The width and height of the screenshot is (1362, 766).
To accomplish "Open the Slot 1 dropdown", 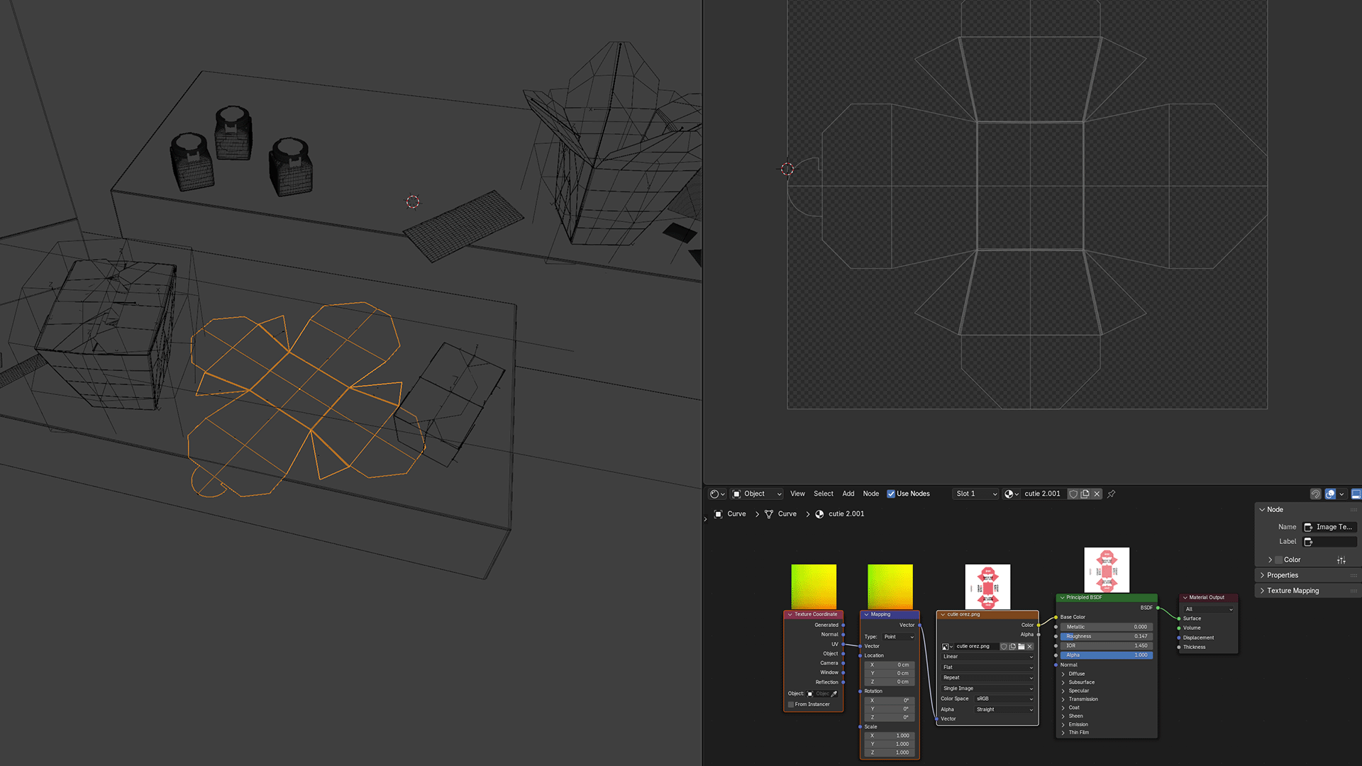I will click(975, 494).
